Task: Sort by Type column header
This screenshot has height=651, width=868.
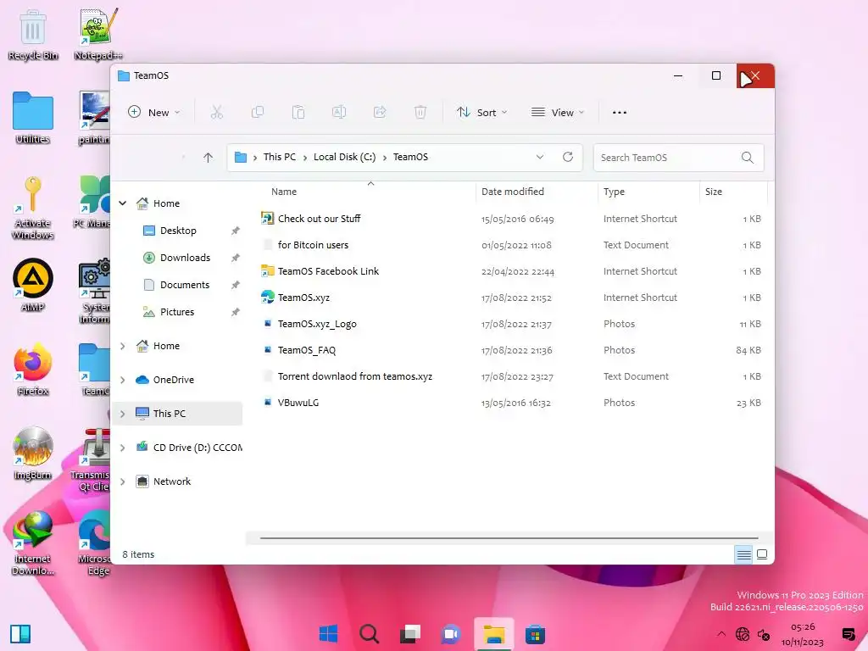Action: click(614, 192)
